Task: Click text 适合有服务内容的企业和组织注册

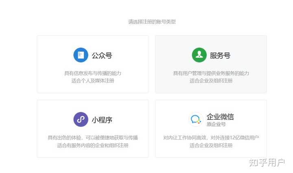Action: pyautogui.click(x=93, y=145)
